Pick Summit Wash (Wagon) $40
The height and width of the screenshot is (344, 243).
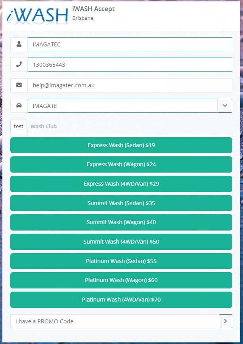coord(121,222)
